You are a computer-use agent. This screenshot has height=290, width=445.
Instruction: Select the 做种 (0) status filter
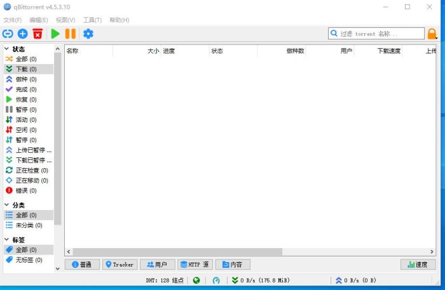click(x=29, y=79)
